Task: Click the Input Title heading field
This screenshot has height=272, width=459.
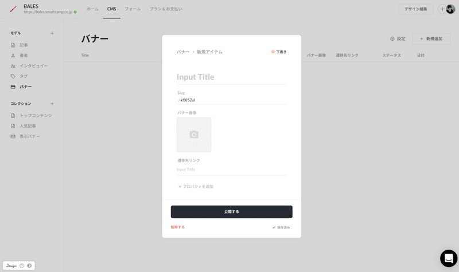Action: (x=232, y=77)
